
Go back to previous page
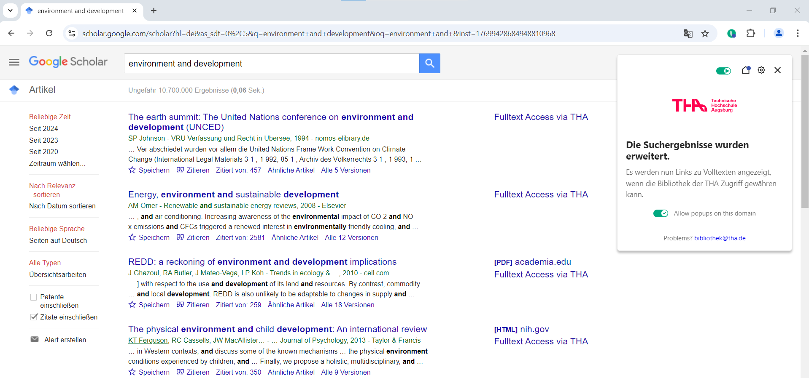pyautogui.click(x=11, y=33)
